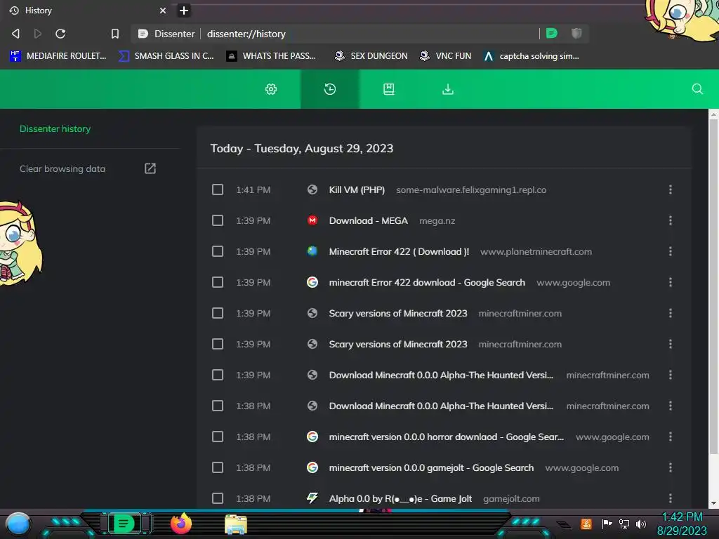The width and height of the screenshot is (719, 539).
Task: Open Dissenter browser from taskbar
Action: coord(124,524)
